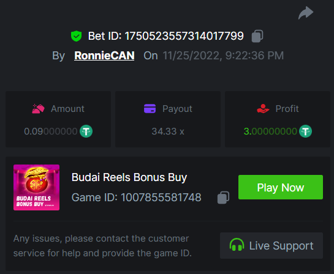Click the 34.33 x payout value
Image resolution: width=334 pixels, height=274 pixels.
click(x=168, y=131)
